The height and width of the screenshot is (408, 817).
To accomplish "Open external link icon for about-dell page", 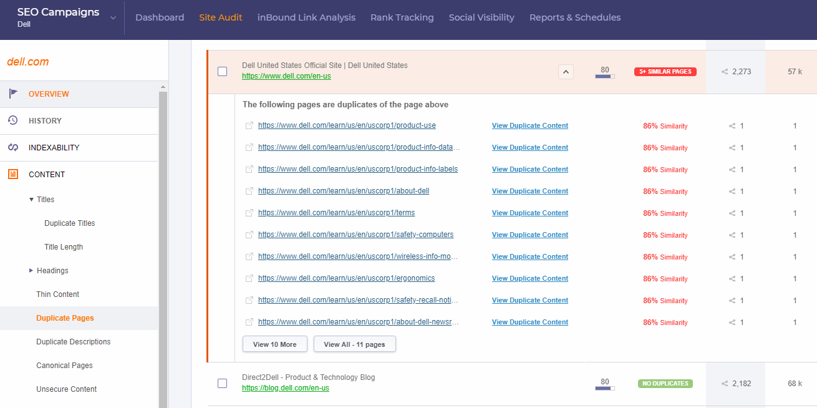I will [249, 191].
